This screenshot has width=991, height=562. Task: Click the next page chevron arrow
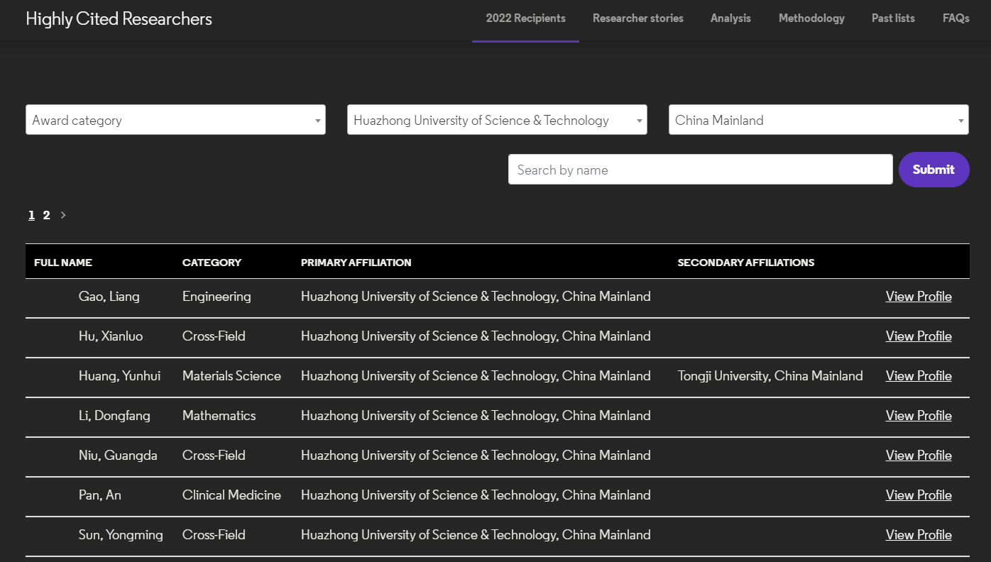click(x=63, y=215)
